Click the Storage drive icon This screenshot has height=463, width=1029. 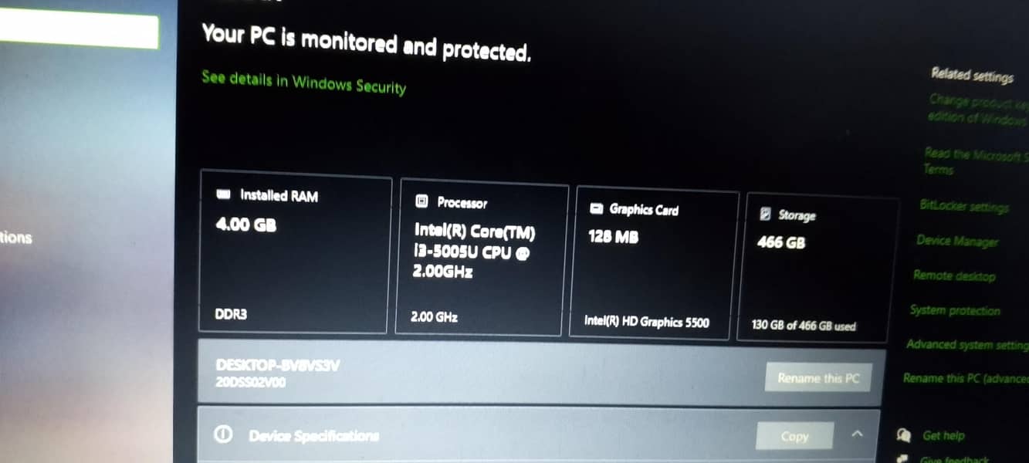pyautogui.click(x=766, y=214)
